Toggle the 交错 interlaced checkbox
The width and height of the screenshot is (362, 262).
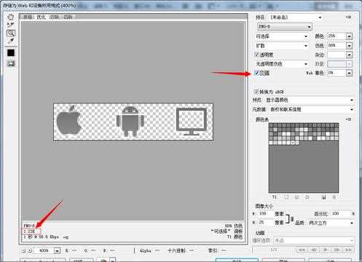pyautogui.click(x=256, y=73)
